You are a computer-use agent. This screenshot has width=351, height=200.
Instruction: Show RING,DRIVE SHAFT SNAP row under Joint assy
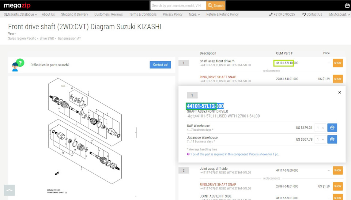(337, 187)
